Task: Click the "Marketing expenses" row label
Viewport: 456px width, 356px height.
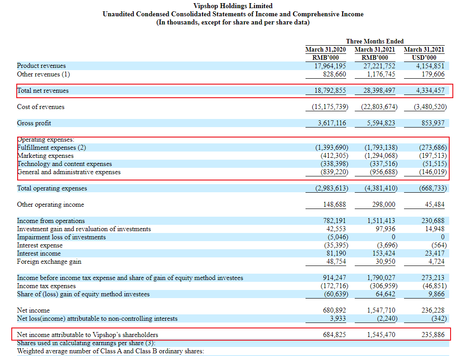Action: click(x=45, y=156)
